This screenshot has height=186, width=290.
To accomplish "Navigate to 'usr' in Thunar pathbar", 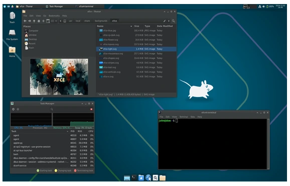I will point(70,21).
